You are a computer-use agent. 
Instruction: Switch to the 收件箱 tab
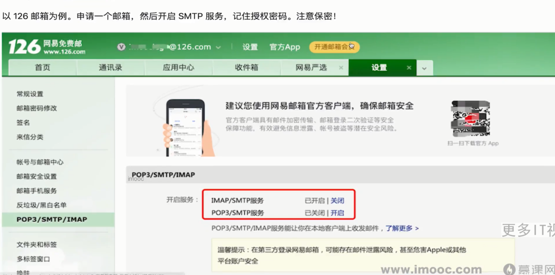tap(246, 68)
